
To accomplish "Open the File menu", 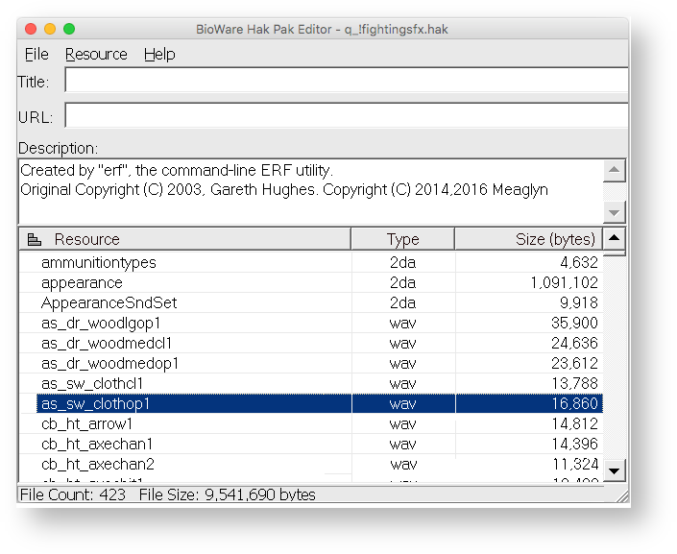I will click(x=36, y=55).
